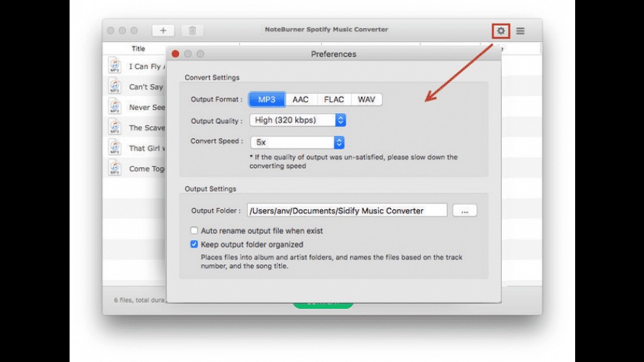Viewport: 644px width, 362px height.
Task: Click the plus button to add music
Action: pos(163,30)
